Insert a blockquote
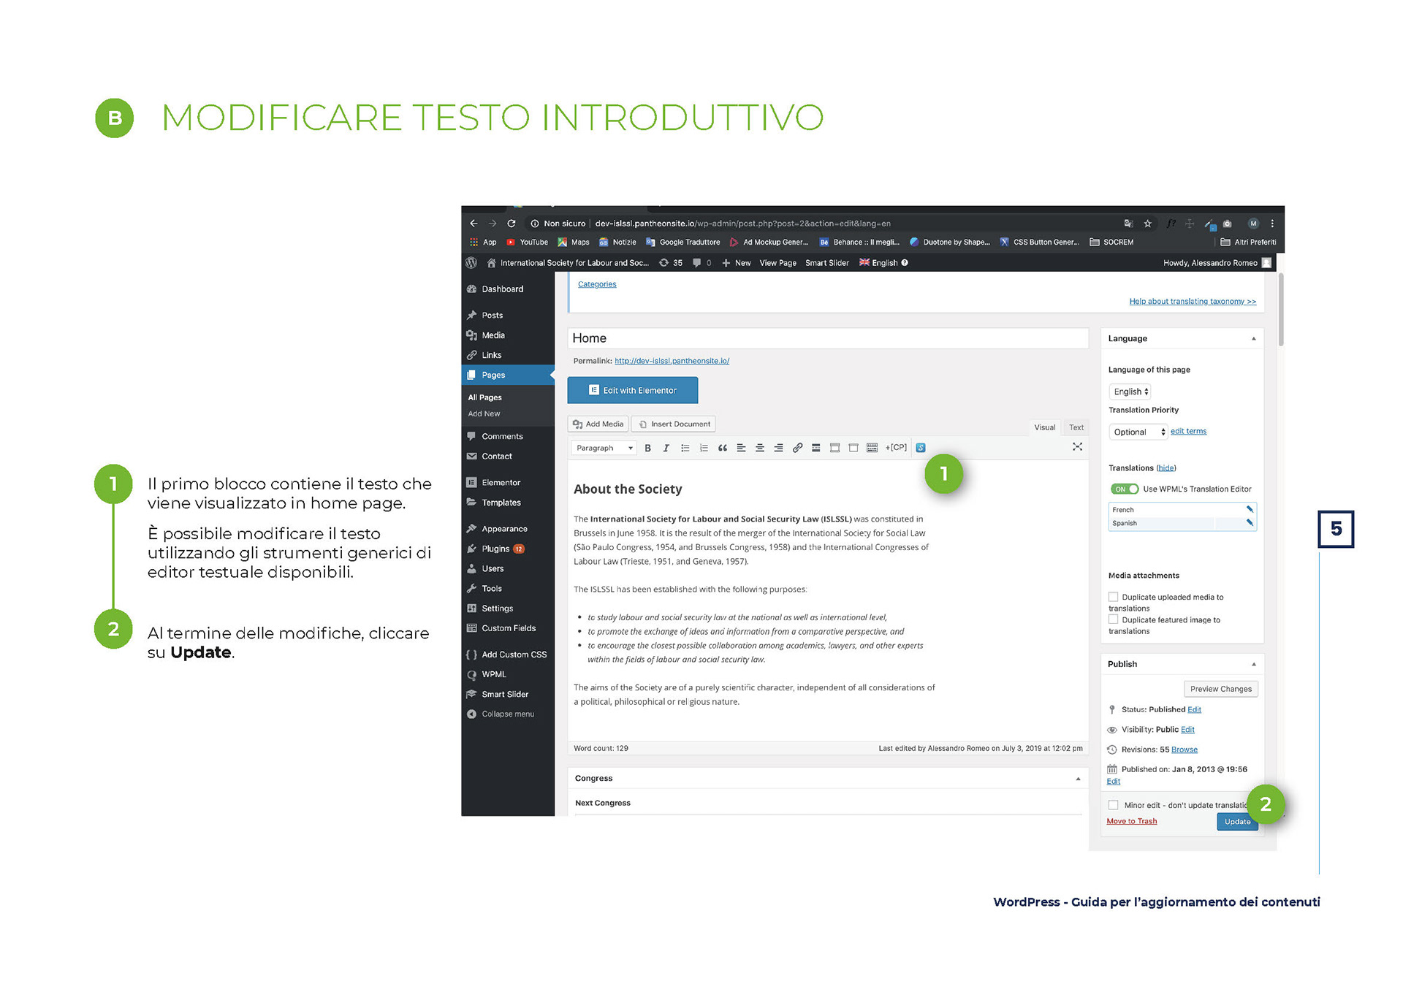This screenshot has height=992, width=1403. (x=722, y=448)
